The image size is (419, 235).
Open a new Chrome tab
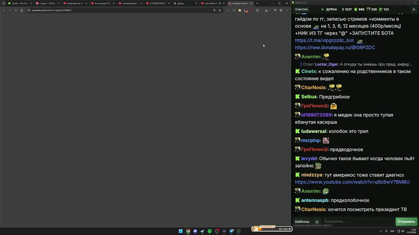point(257,3)
